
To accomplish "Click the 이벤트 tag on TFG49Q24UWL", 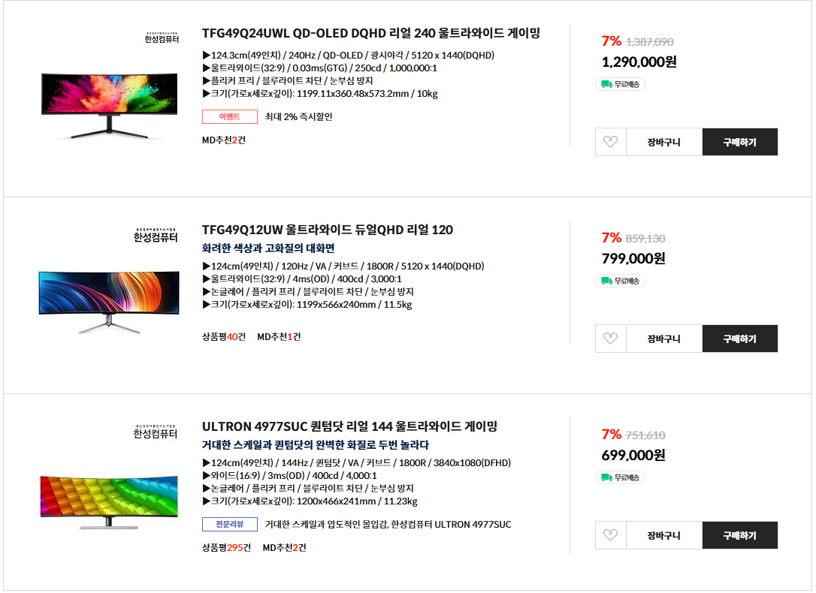I will [x=229, y=116].
